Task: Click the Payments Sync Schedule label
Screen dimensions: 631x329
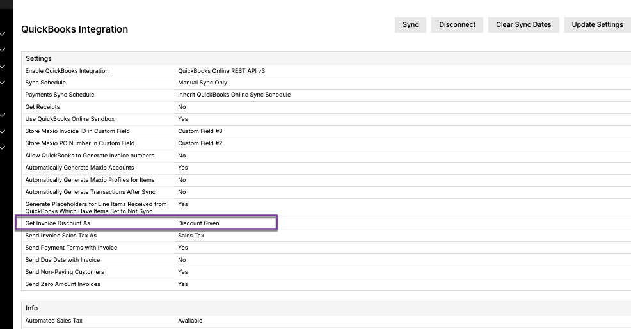Action: click(60, 95)
